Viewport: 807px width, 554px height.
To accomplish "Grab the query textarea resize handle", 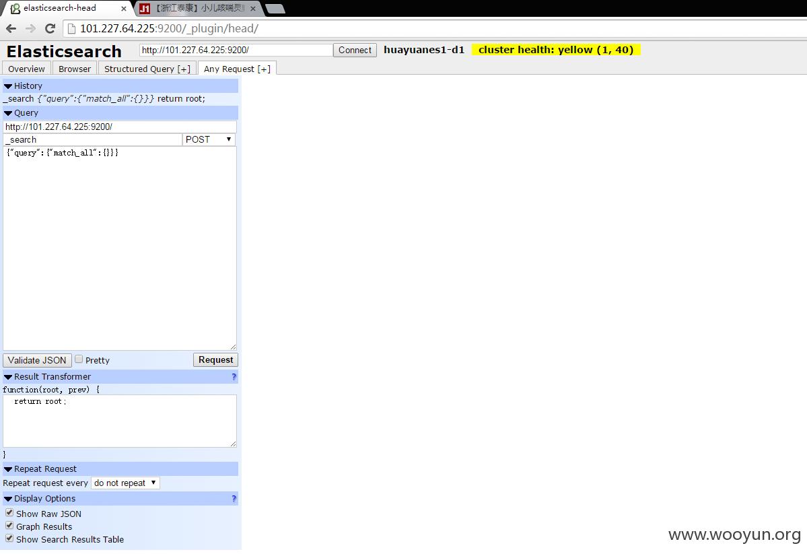I will [233, 347].
